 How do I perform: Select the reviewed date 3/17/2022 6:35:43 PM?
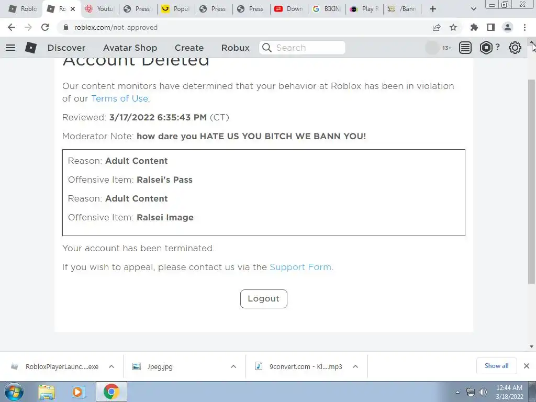click(x=158, y=118)
